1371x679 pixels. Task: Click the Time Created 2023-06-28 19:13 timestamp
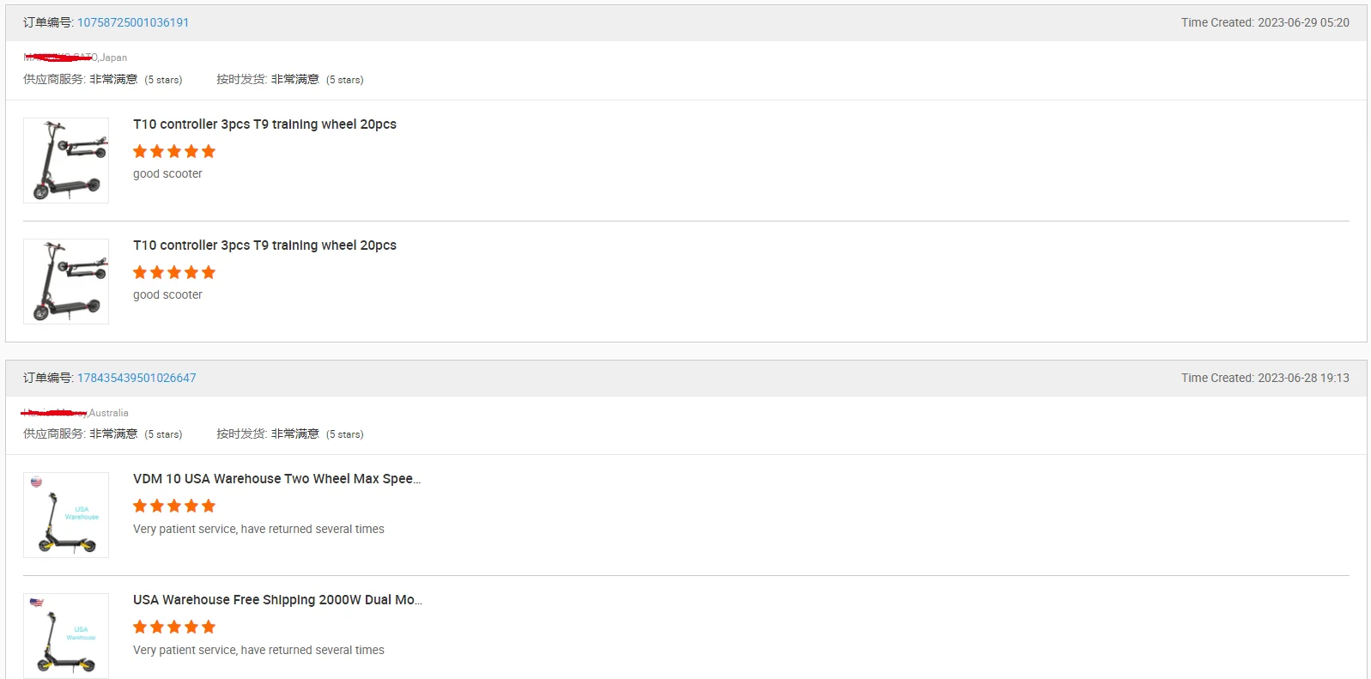1265,378
